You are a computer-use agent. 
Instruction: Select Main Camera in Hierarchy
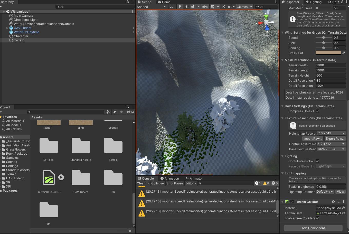(x=23, y=16)
